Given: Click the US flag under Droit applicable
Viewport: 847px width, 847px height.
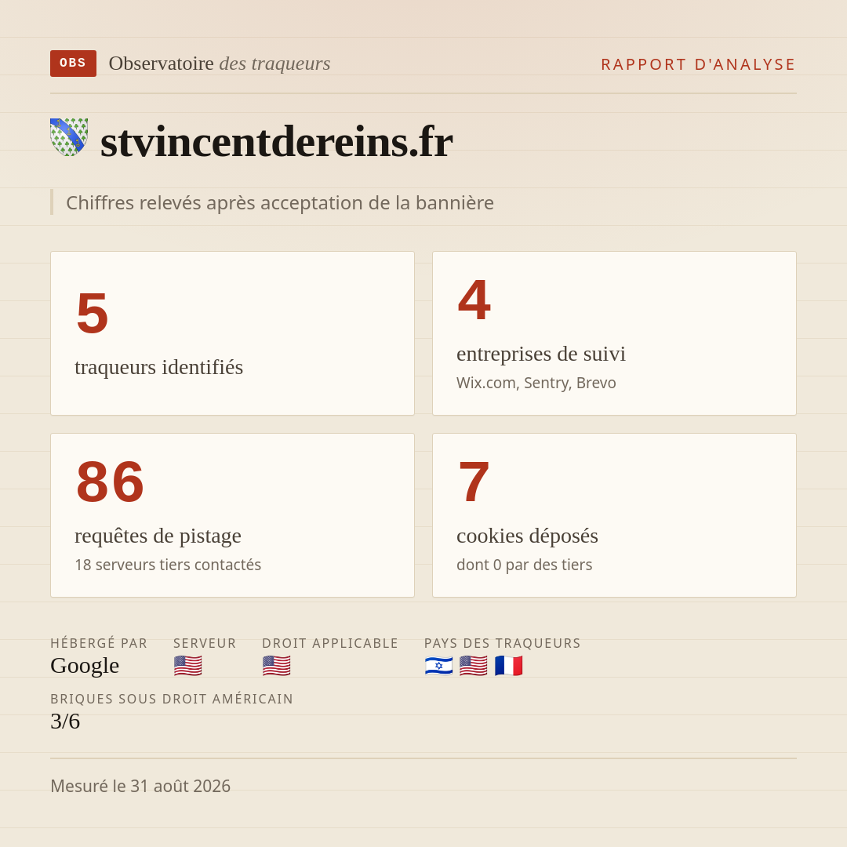Looking at the screenshot, I should tap(277, 666).
